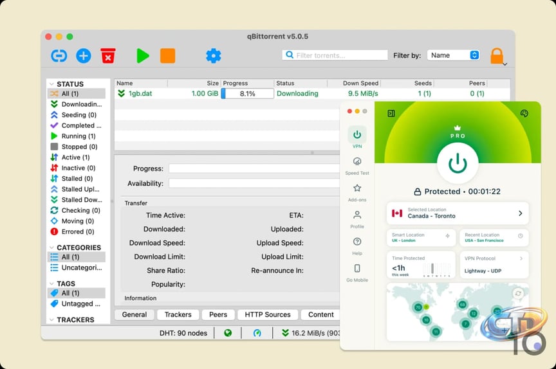The width and height of the screenshot is (556, 369).
Task: Sort by Down Speed column header
Action: pos(353,83)
